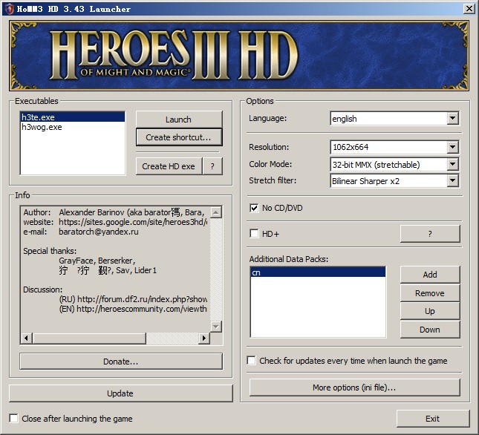
Task: Open the Language dropdown
Action: coord(452,118)
